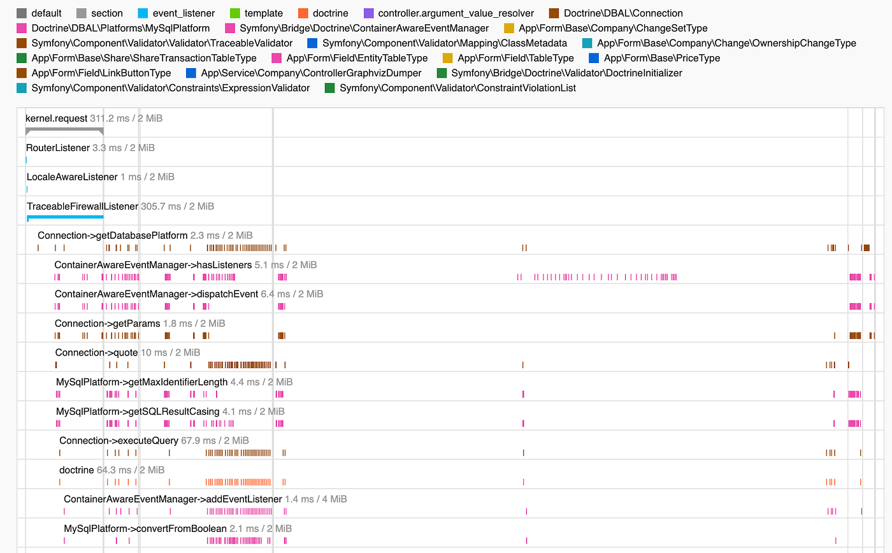Click the teal OwnershipChangeType legend swatch
This screenshot has height=553, width=892.
pos(587,43)
